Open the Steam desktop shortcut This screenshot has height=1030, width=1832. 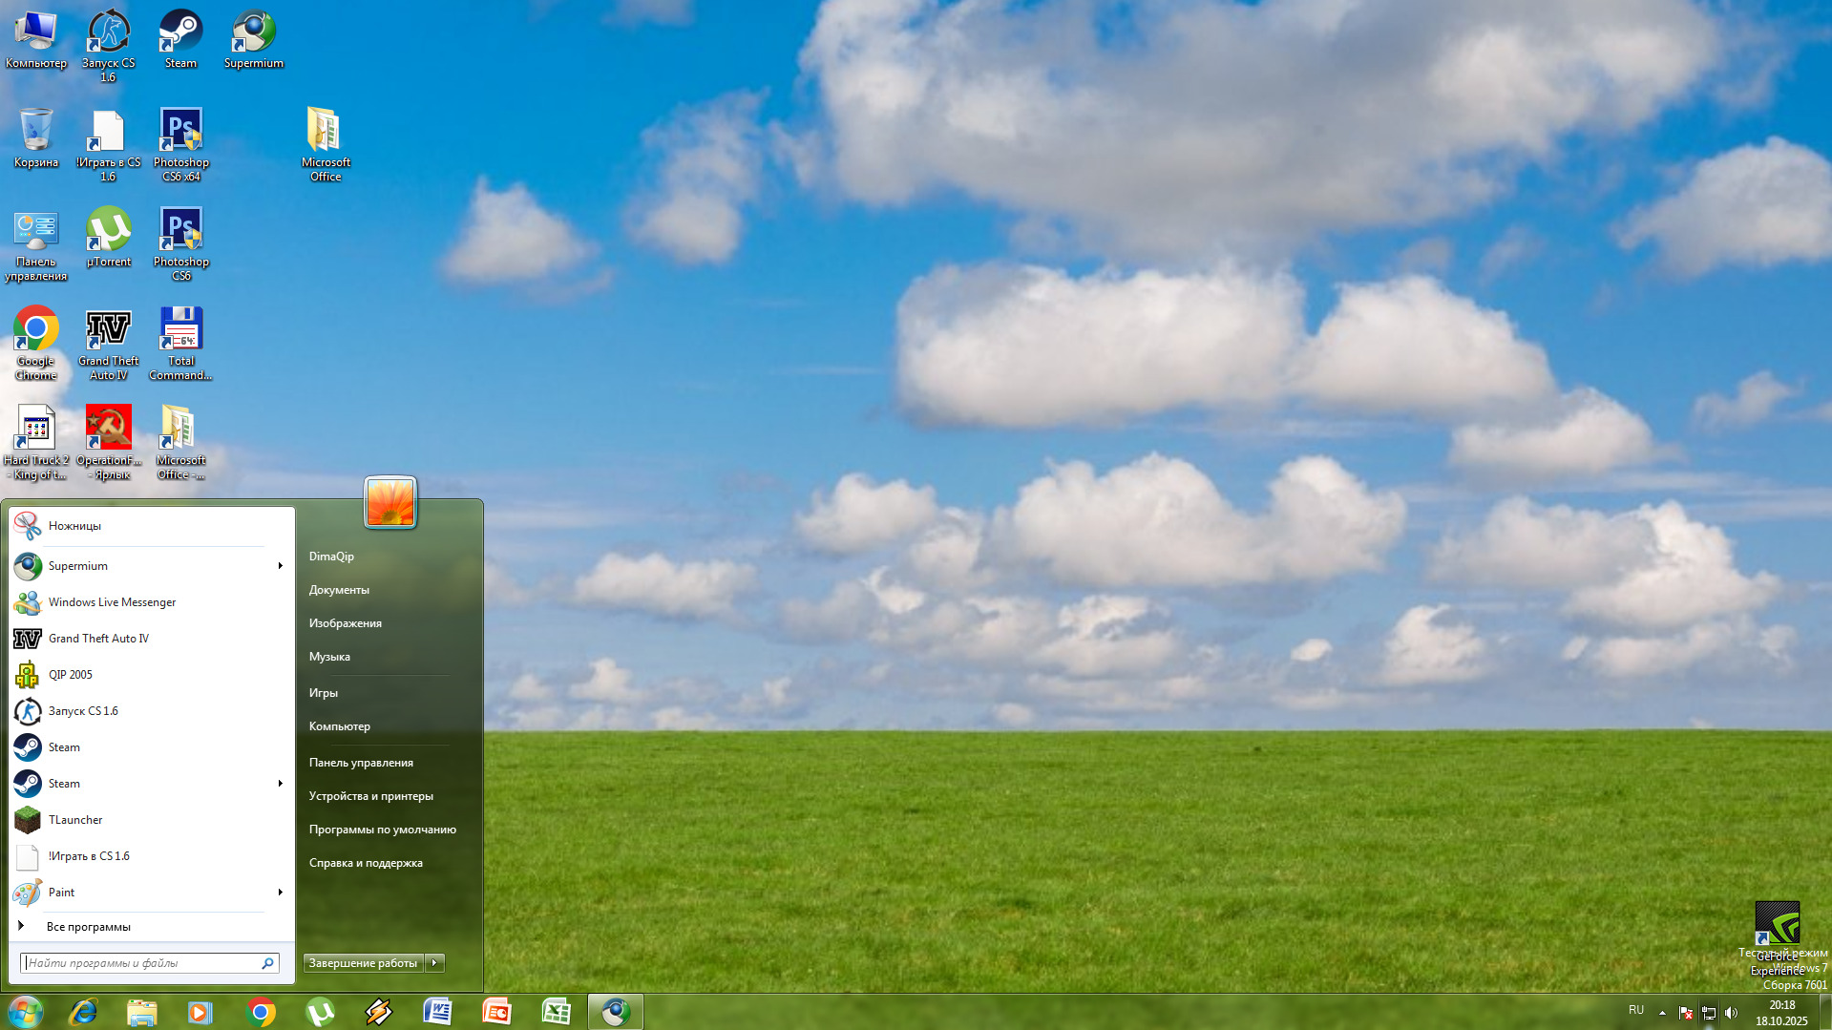[x=180, y=39]
